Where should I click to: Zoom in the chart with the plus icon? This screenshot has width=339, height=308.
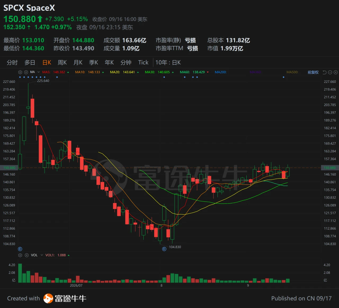tap(336, 72)
